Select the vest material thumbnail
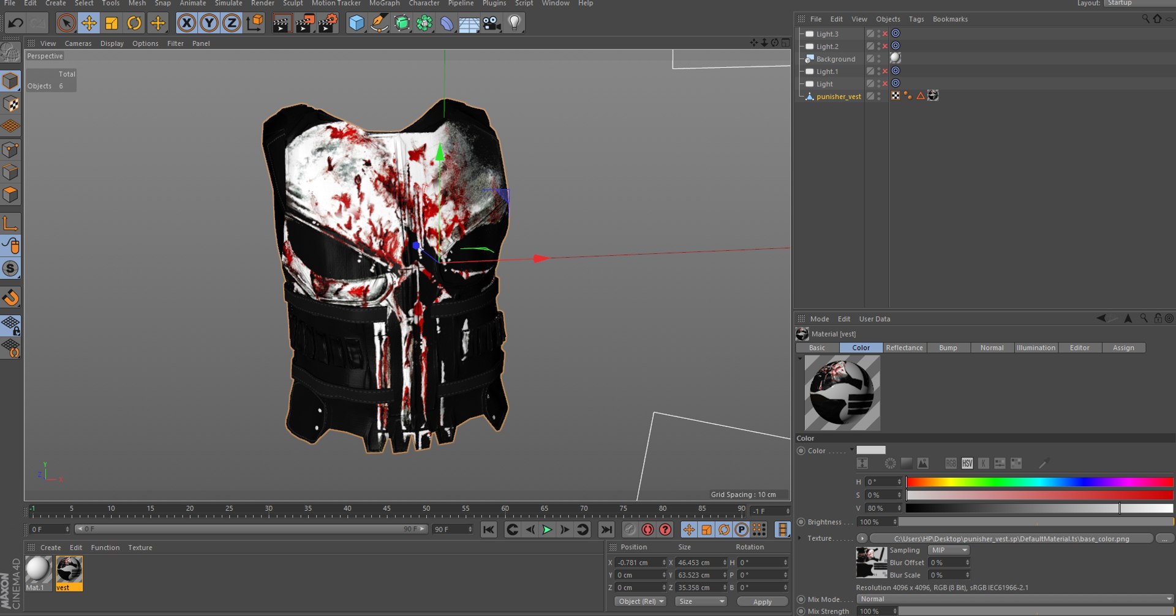Screen dimensions: 1176x616 coord(69,573)
